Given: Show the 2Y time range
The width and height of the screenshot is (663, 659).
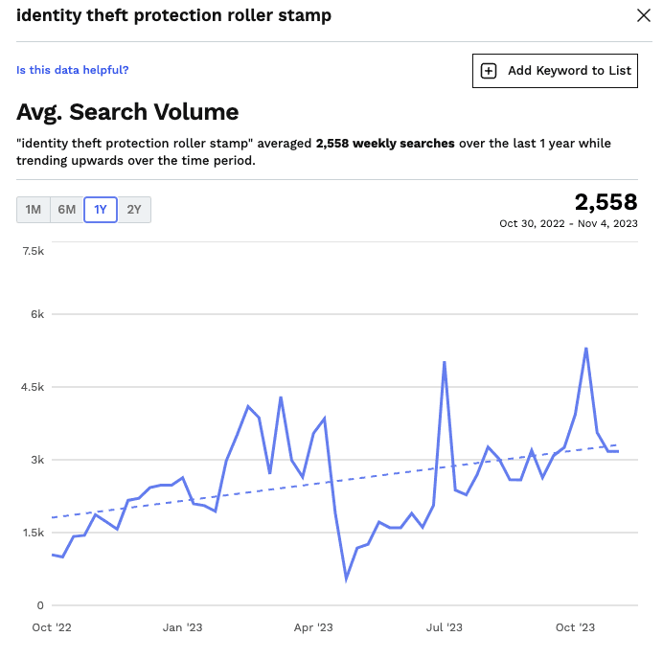Looking at the screenshot, I should coord(134,210).
